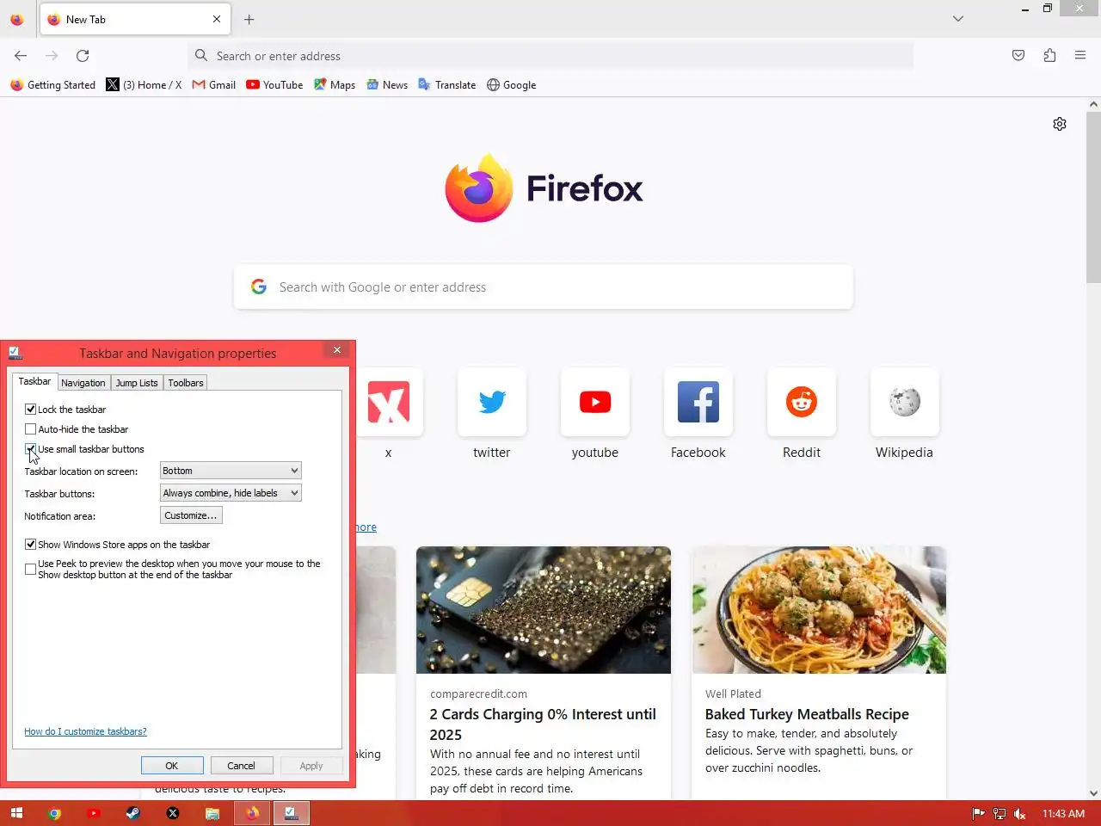Close the New Tab browser tab

point(217,19)
